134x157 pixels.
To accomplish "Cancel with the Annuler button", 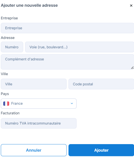I will tap(34, 150).
